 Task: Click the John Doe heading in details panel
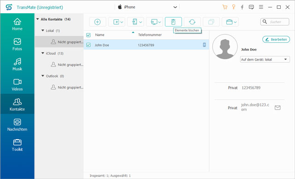pyautogui.click(x=249, y=50)
